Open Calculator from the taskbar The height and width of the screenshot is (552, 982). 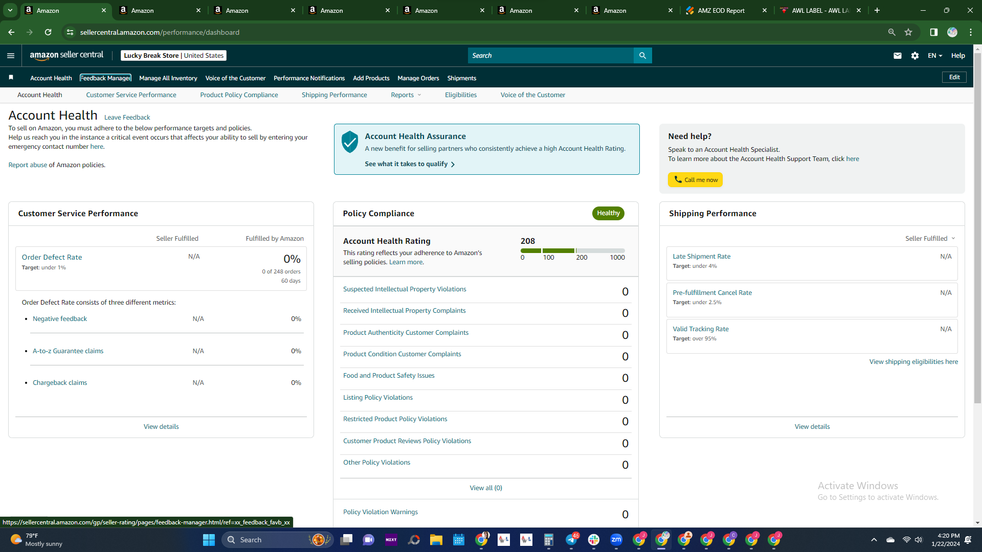click(x=549, y=540)
